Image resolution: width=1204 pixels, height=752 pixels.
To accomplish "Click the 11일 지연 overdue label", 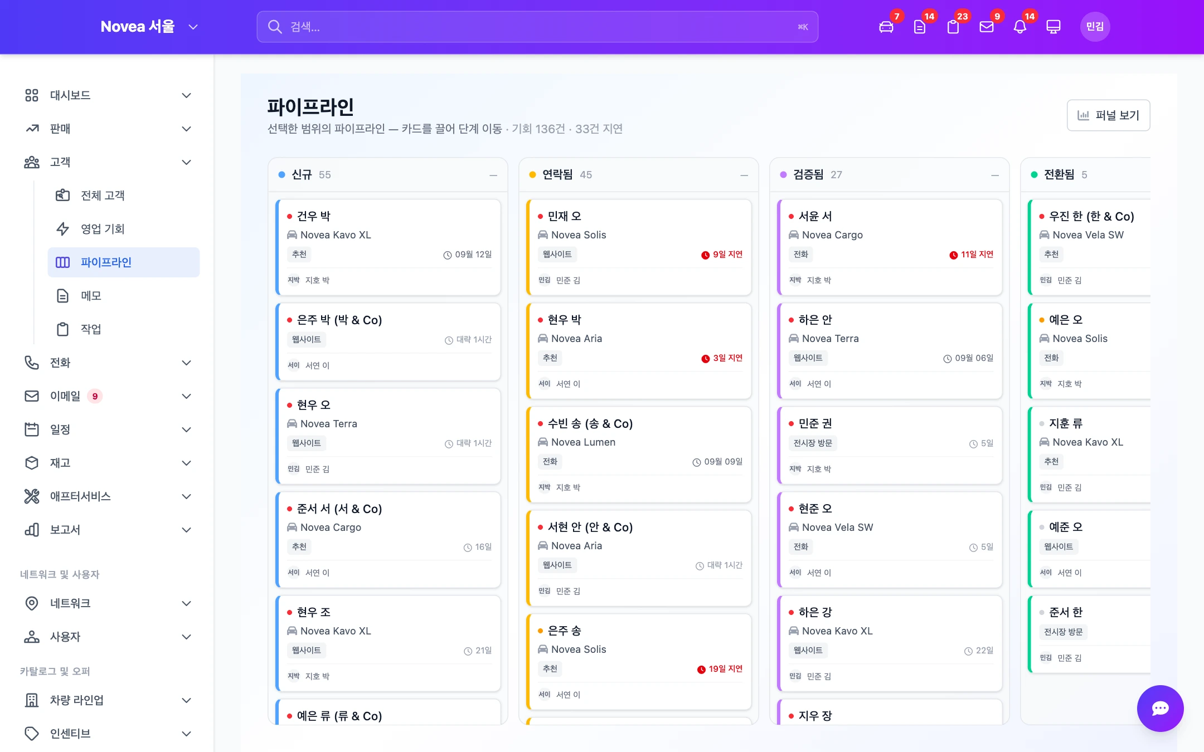I will point(971,255).
